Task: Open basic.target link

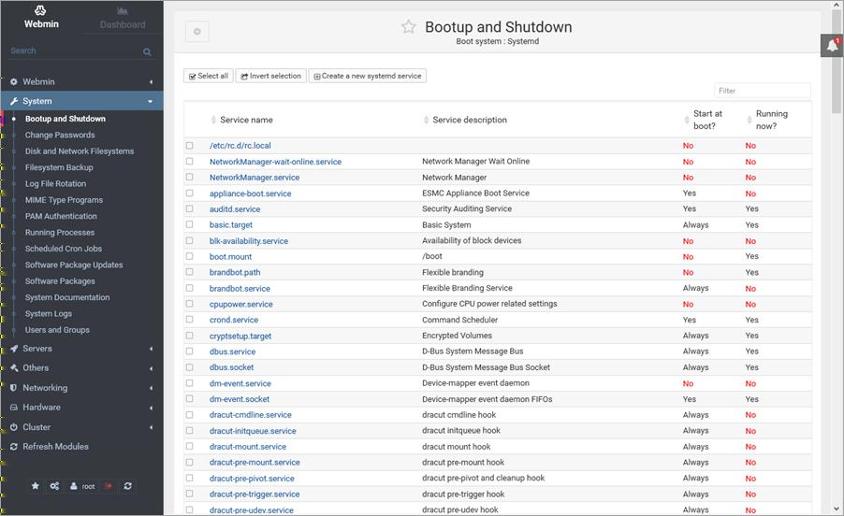Action: pos(231,225)
